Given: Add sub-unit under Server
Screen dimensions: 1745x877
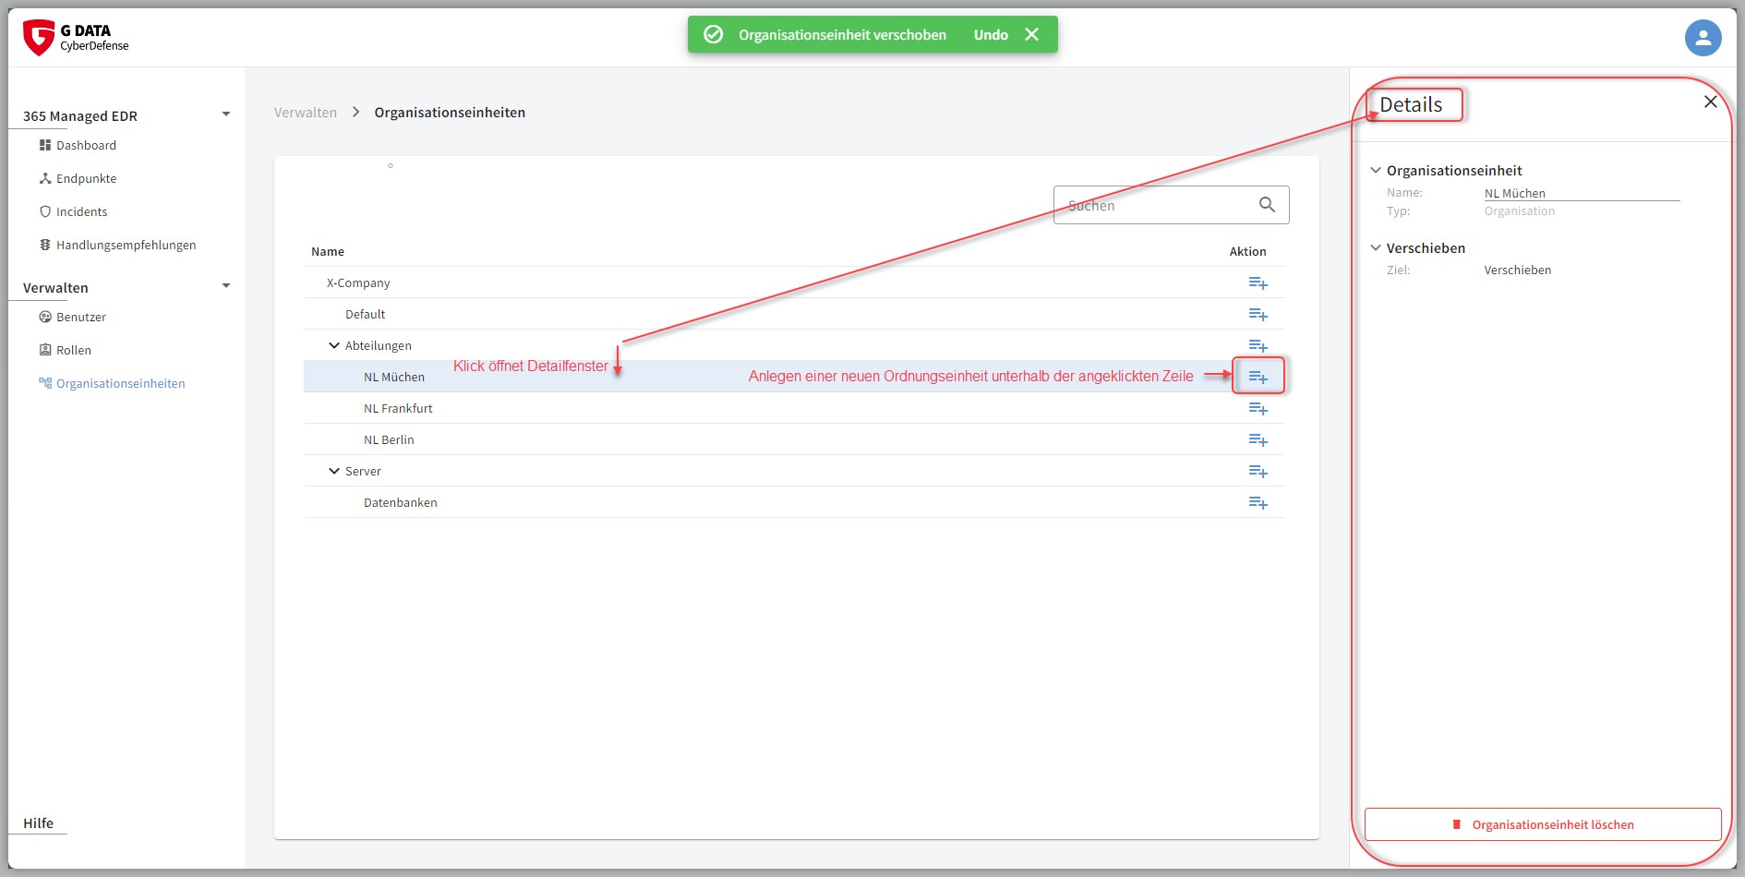Looking at the screenshot, I should click(x=1258, y=472).
